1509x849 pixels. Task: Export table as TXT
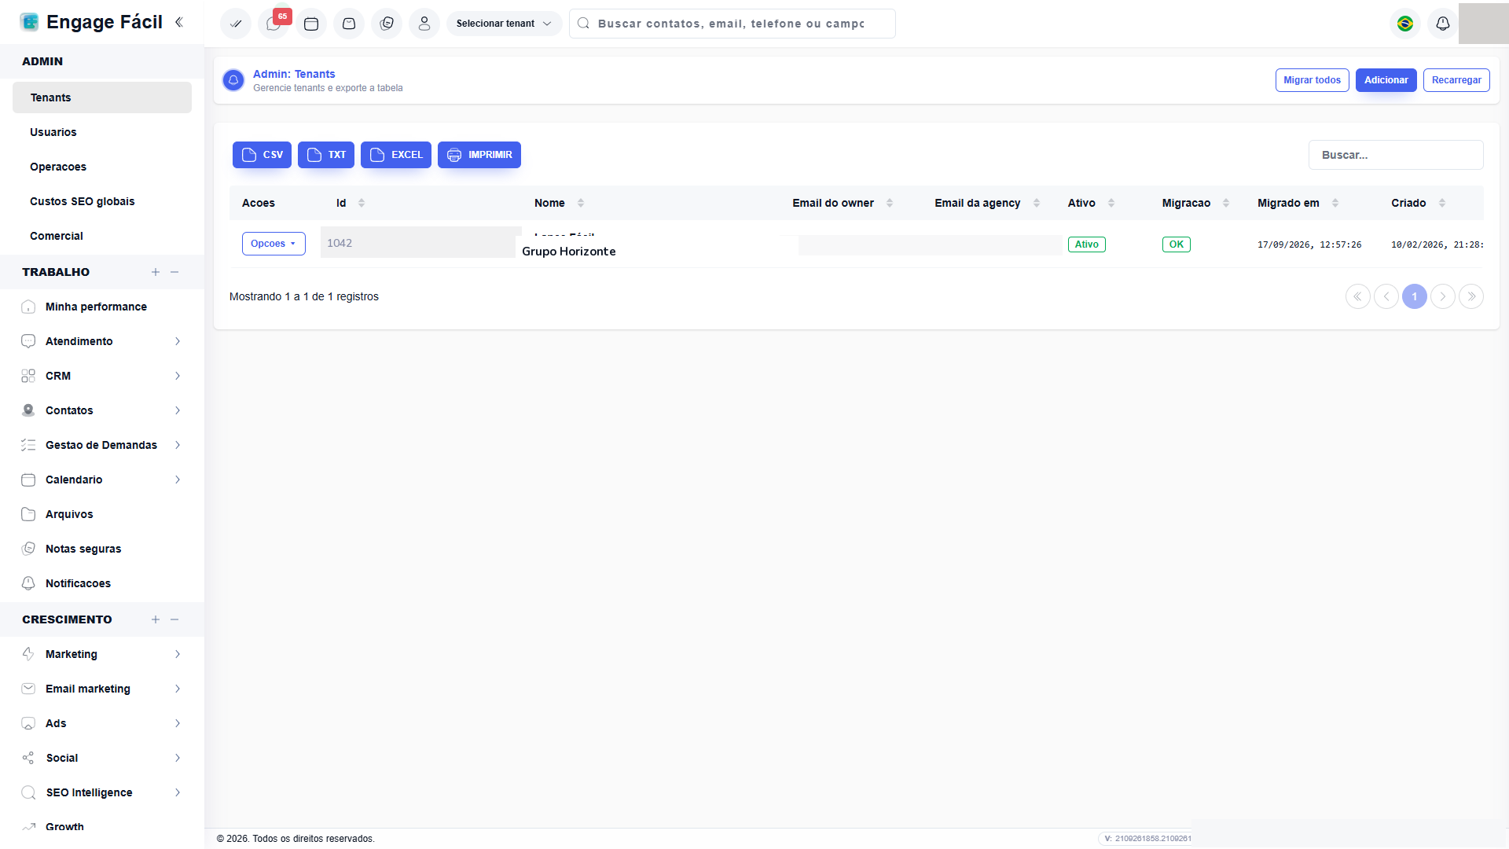click(326, 155)
